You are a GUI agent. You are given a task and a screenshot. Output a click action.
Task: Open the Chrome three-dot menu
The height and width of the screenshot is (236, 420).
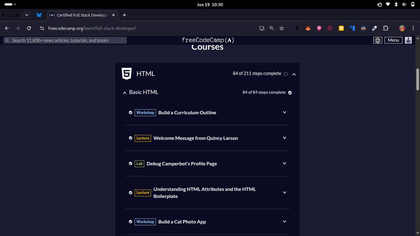[413, 28]
